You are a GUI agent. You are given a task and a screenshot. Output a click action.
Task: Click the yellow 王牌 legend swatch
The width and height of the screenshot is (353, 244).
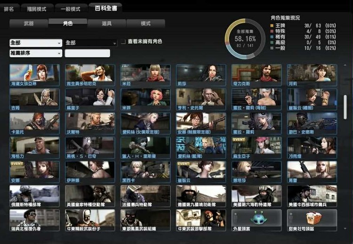pyautogui.click(x=272, y=26)
